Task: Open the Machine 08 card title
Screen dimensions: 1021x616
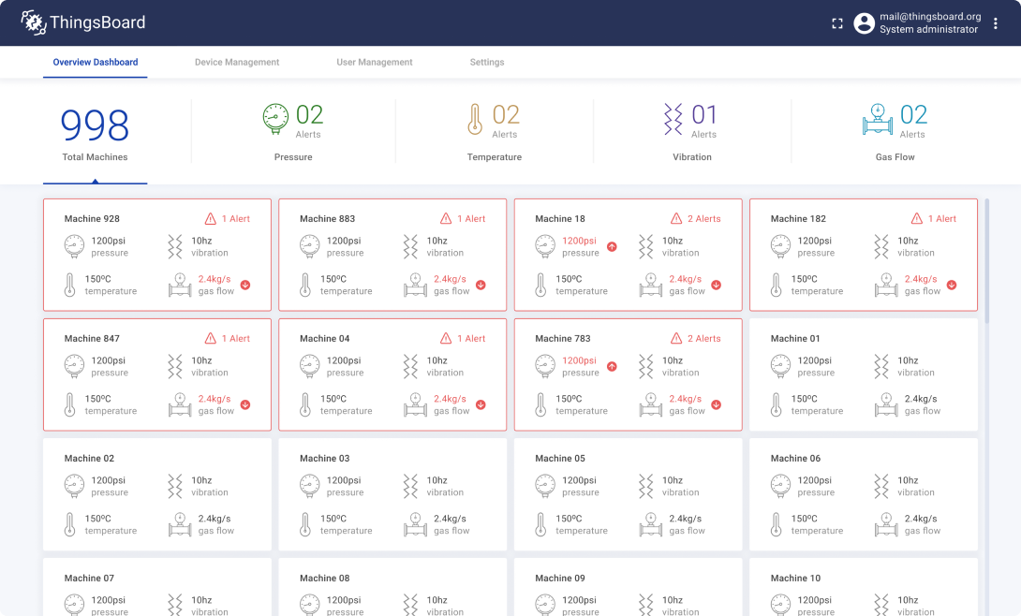Action: (x=324, y=578)
